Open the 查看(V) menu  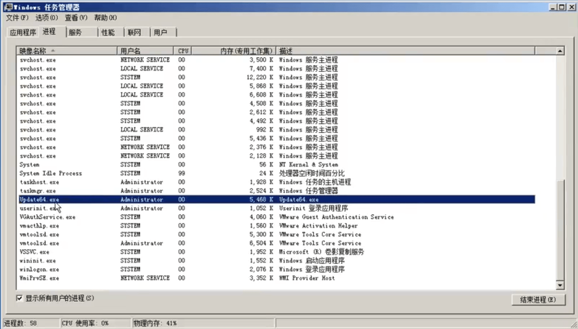[x=76, y=18]
